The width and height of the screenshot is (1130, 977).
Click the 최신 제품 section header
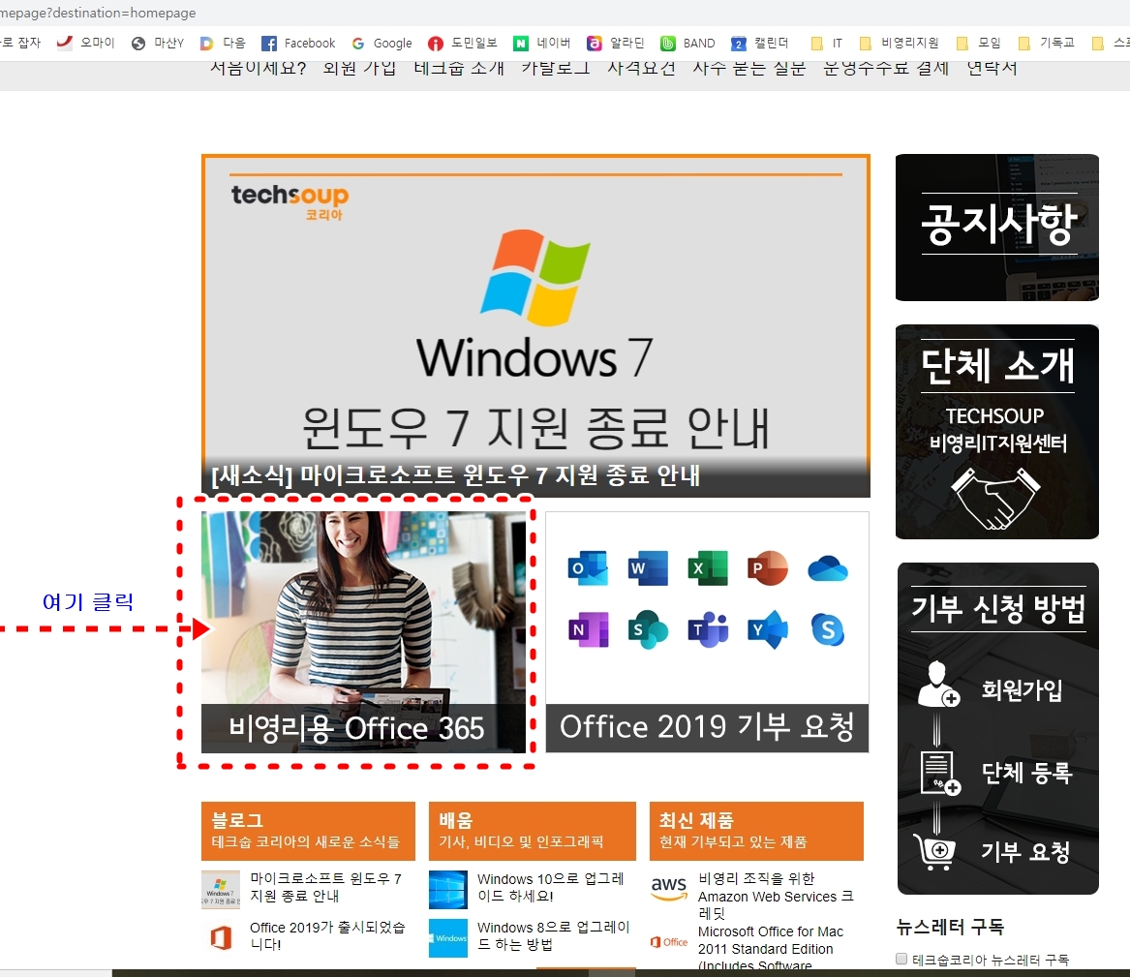[x=756, y=831]
